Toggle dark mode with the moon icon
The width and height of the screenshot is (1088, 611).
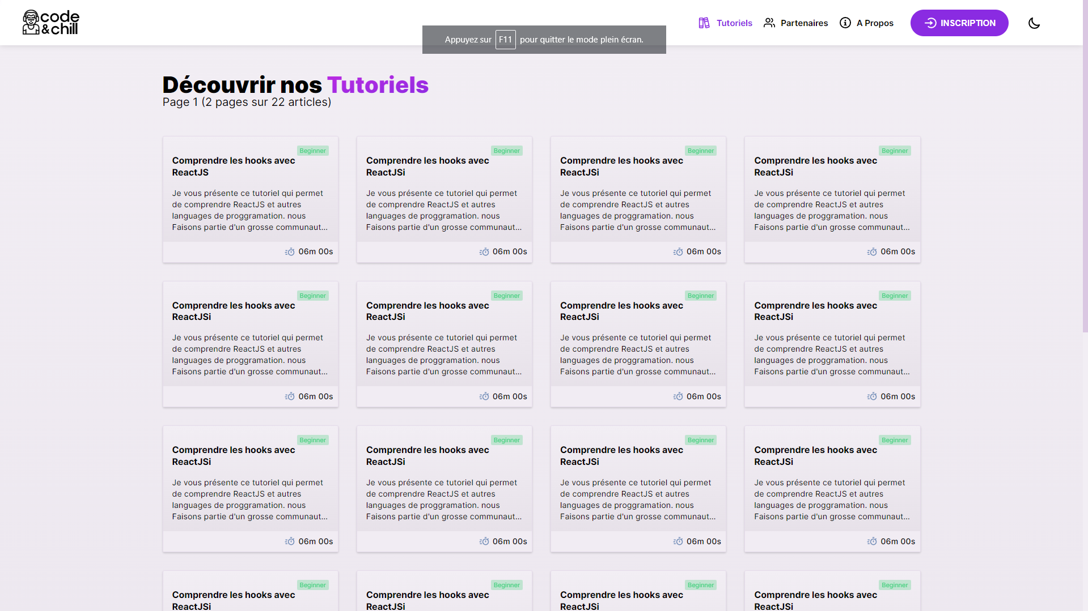[1034, 23]
